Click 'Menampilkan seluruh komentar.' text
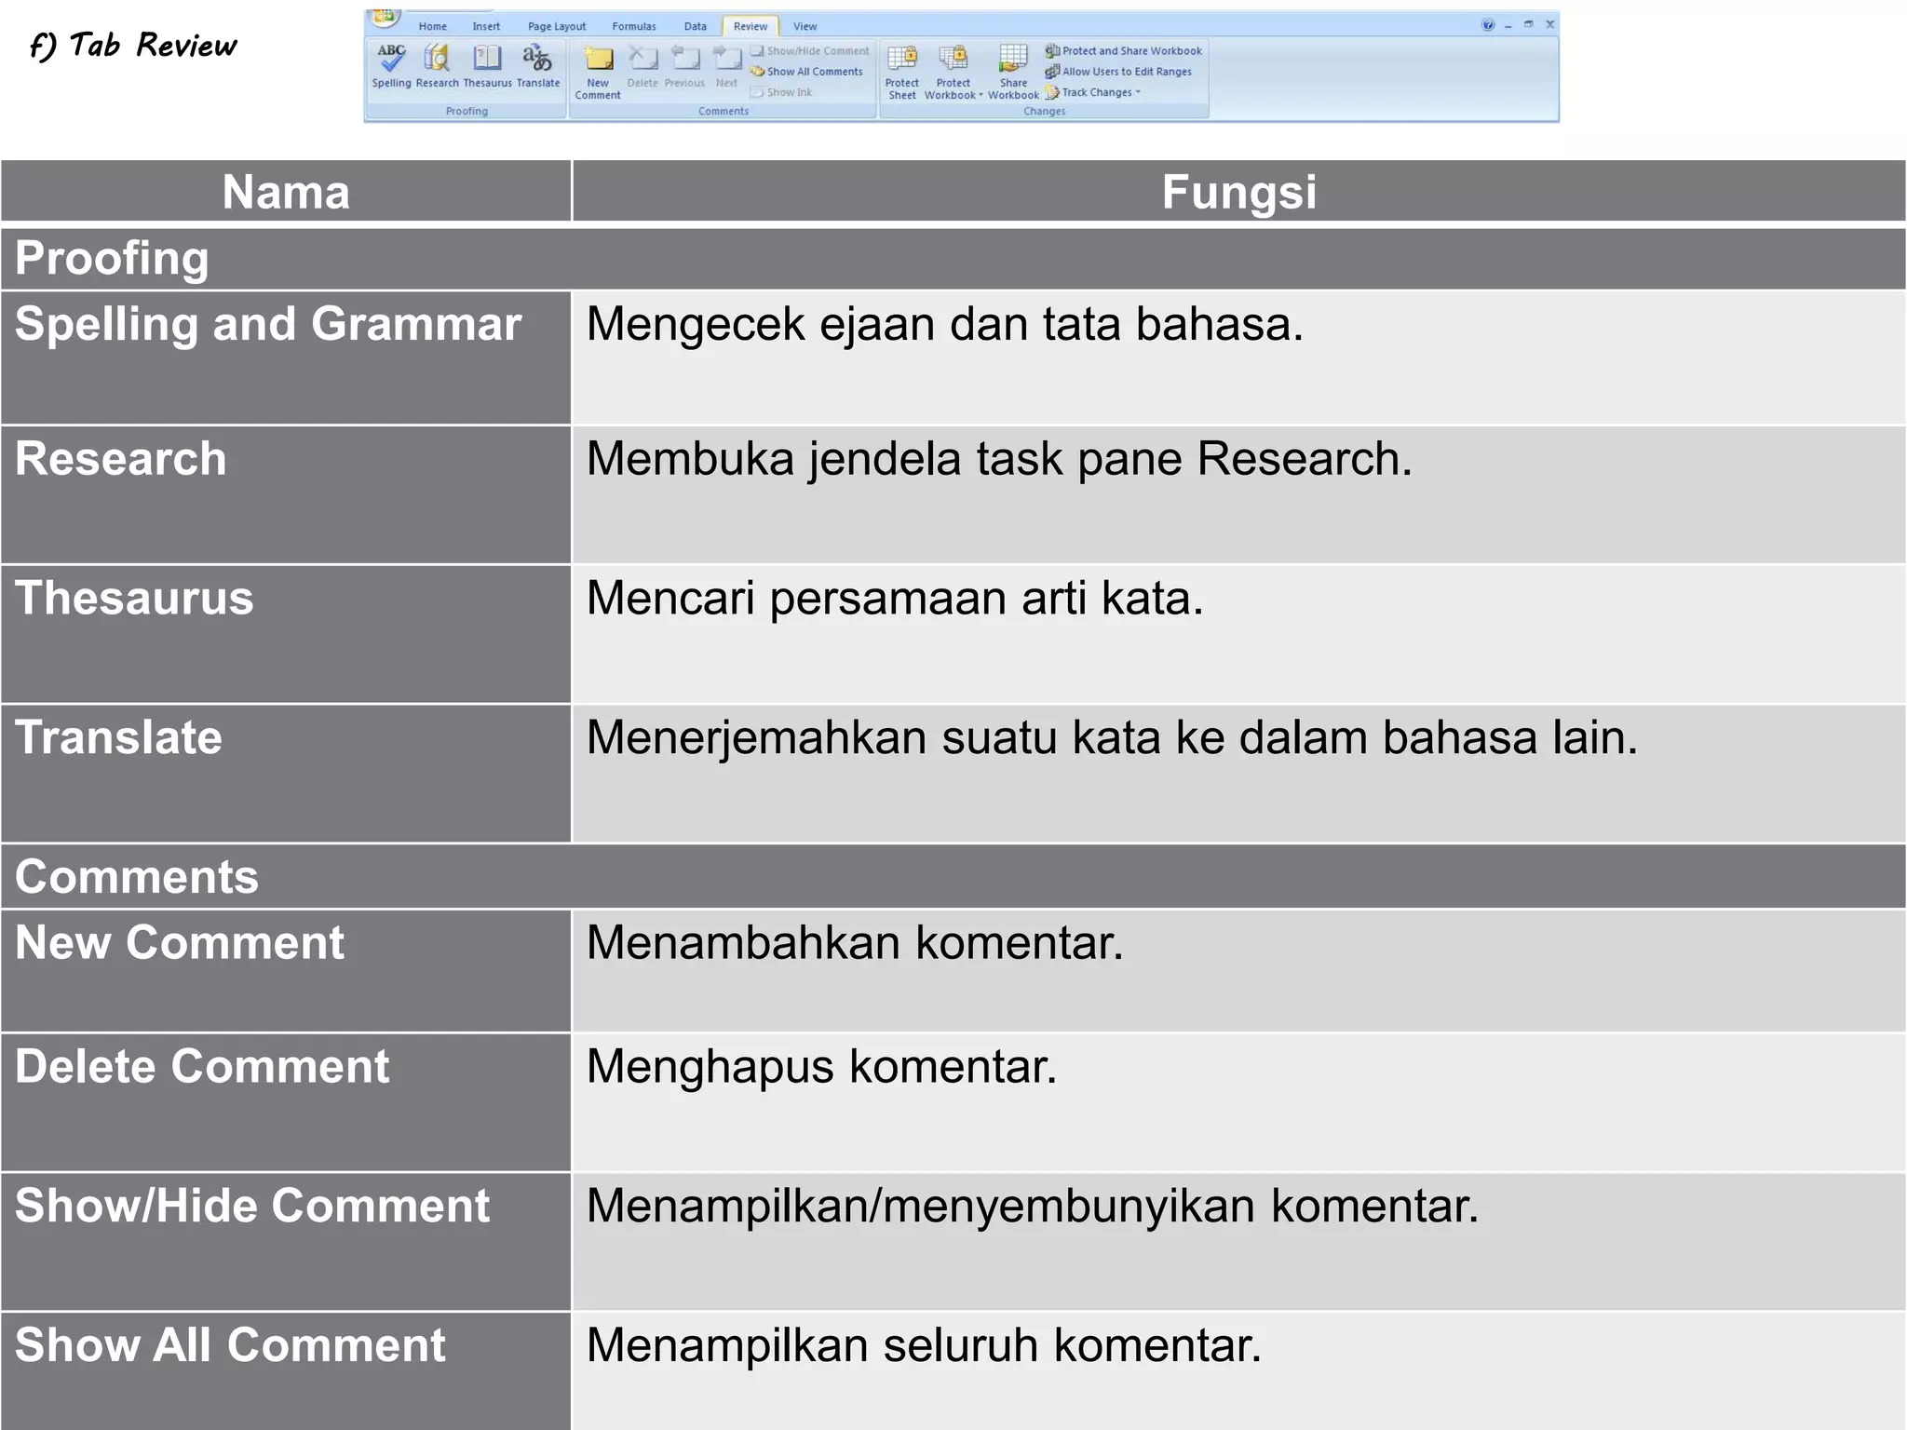 coord(924,1345)
